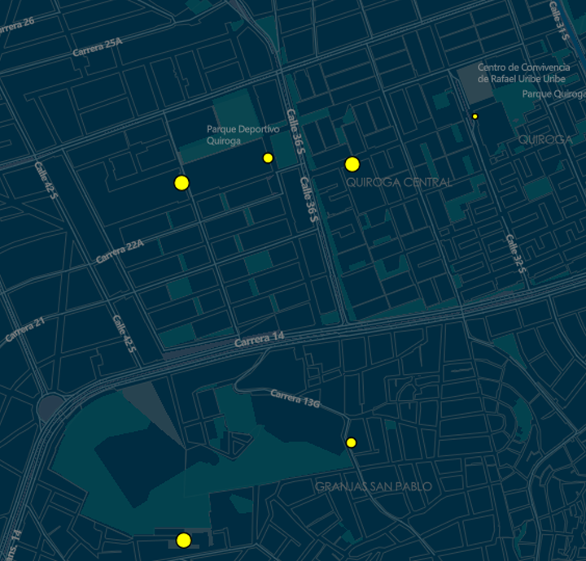Click the tiny yellow marker near Centro de Convivencia
The width and height of the screenshot is (586, 561).
pyautogui.click(x=474, y=116)
